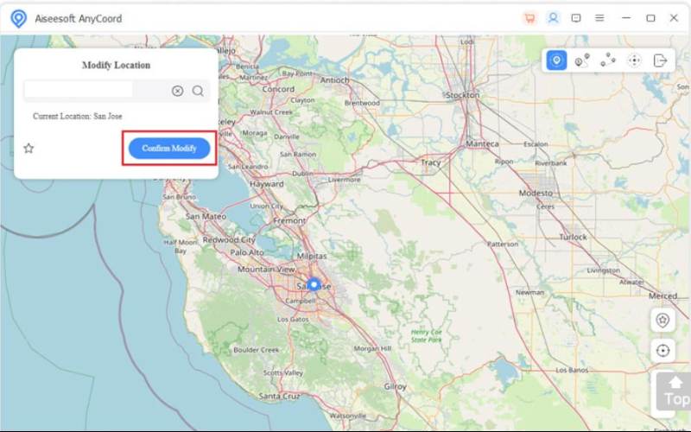The image size is (691, 432).
Task: Open the saved favorite locations pin button
Action: [662, 320]
